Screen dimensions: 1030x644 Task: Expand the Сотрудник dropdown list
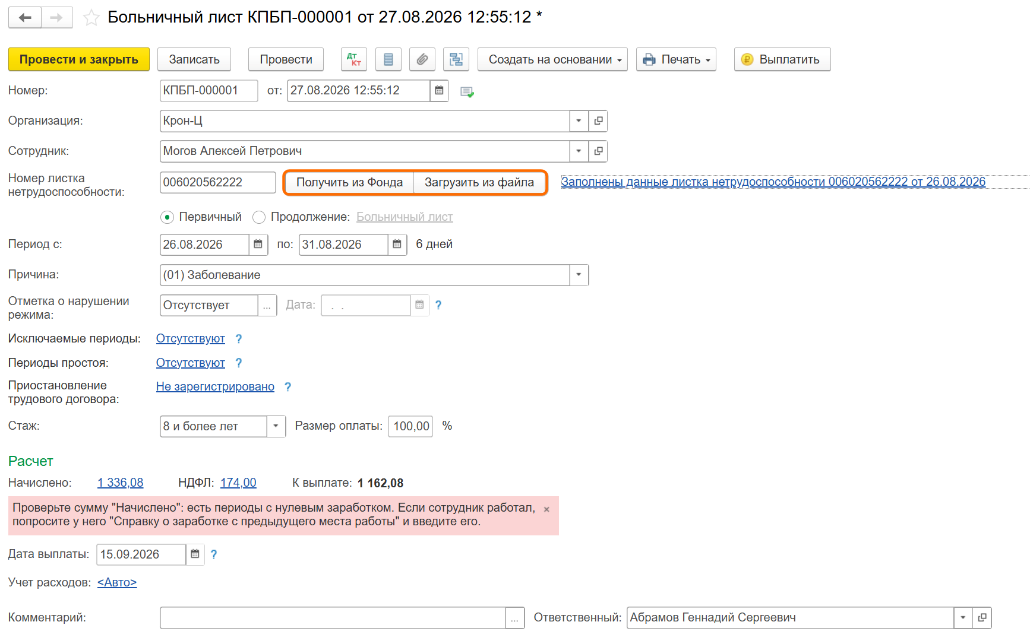tap(579, 151)
